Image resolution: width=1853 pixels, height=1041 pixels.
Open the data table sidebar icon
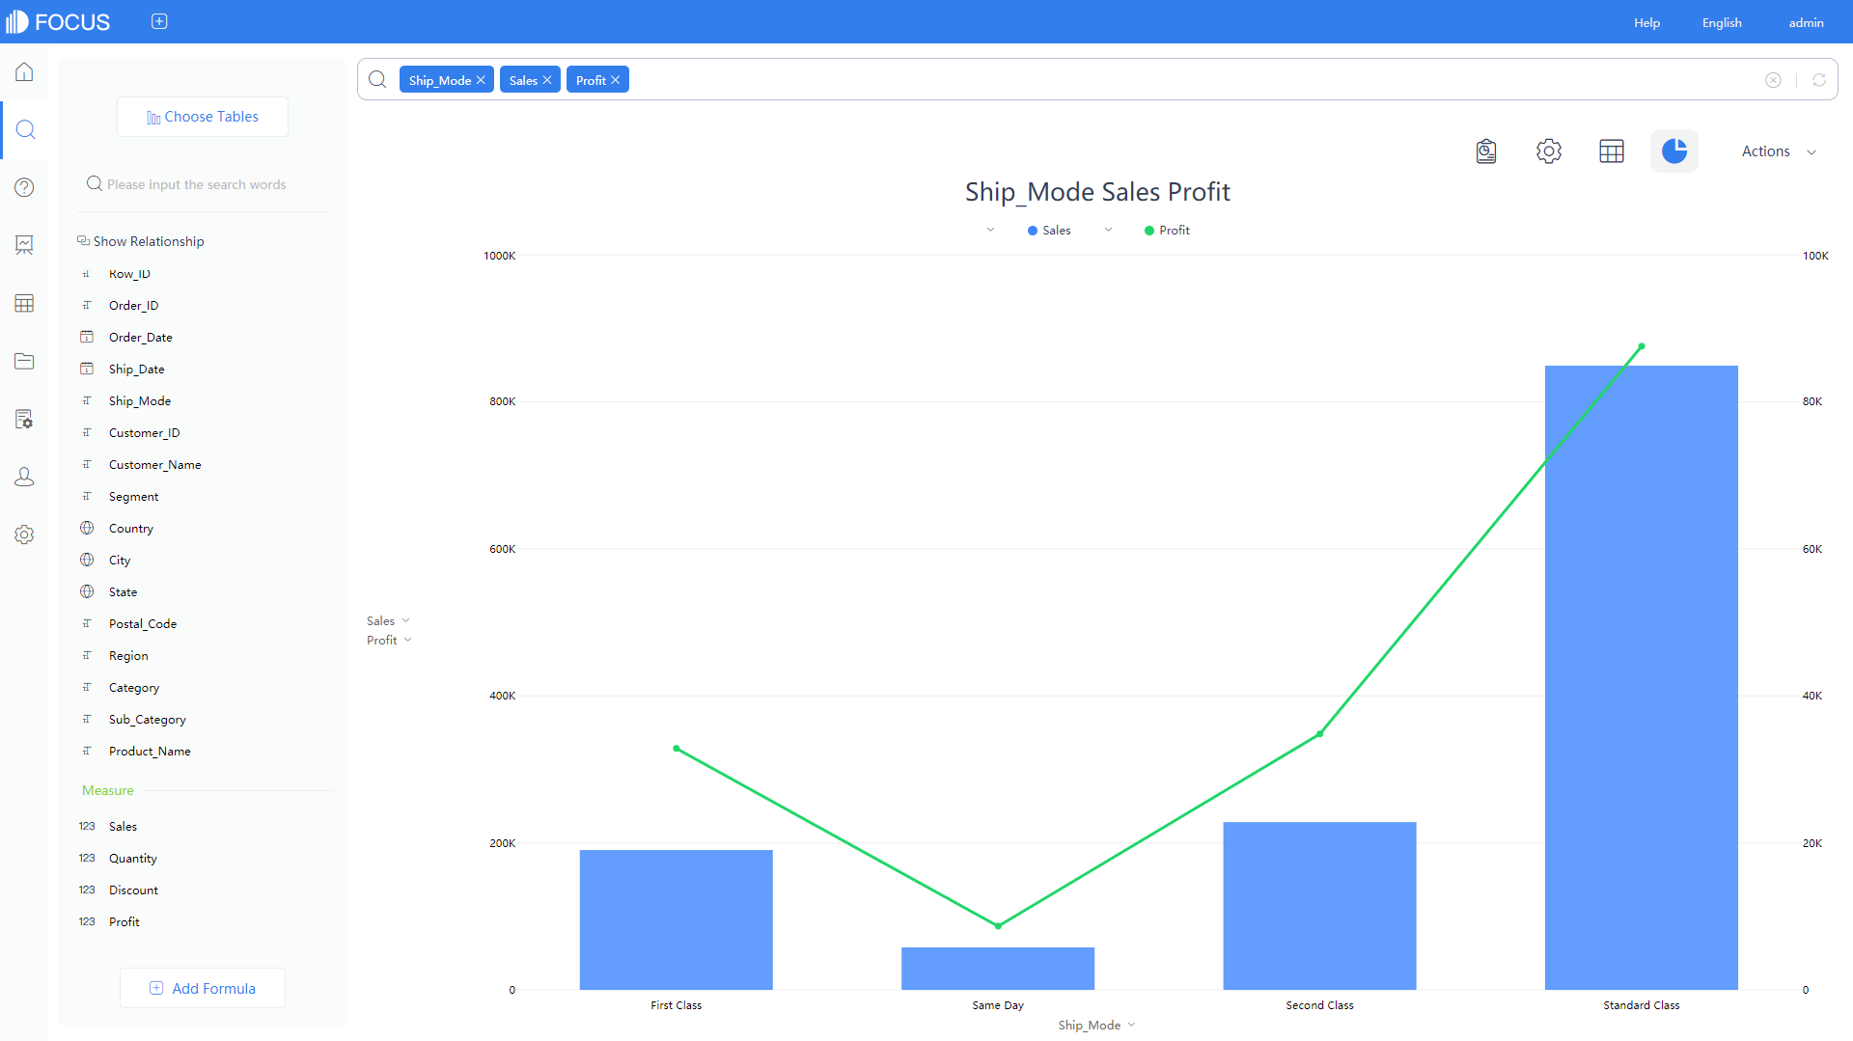[x=24, y=303]
